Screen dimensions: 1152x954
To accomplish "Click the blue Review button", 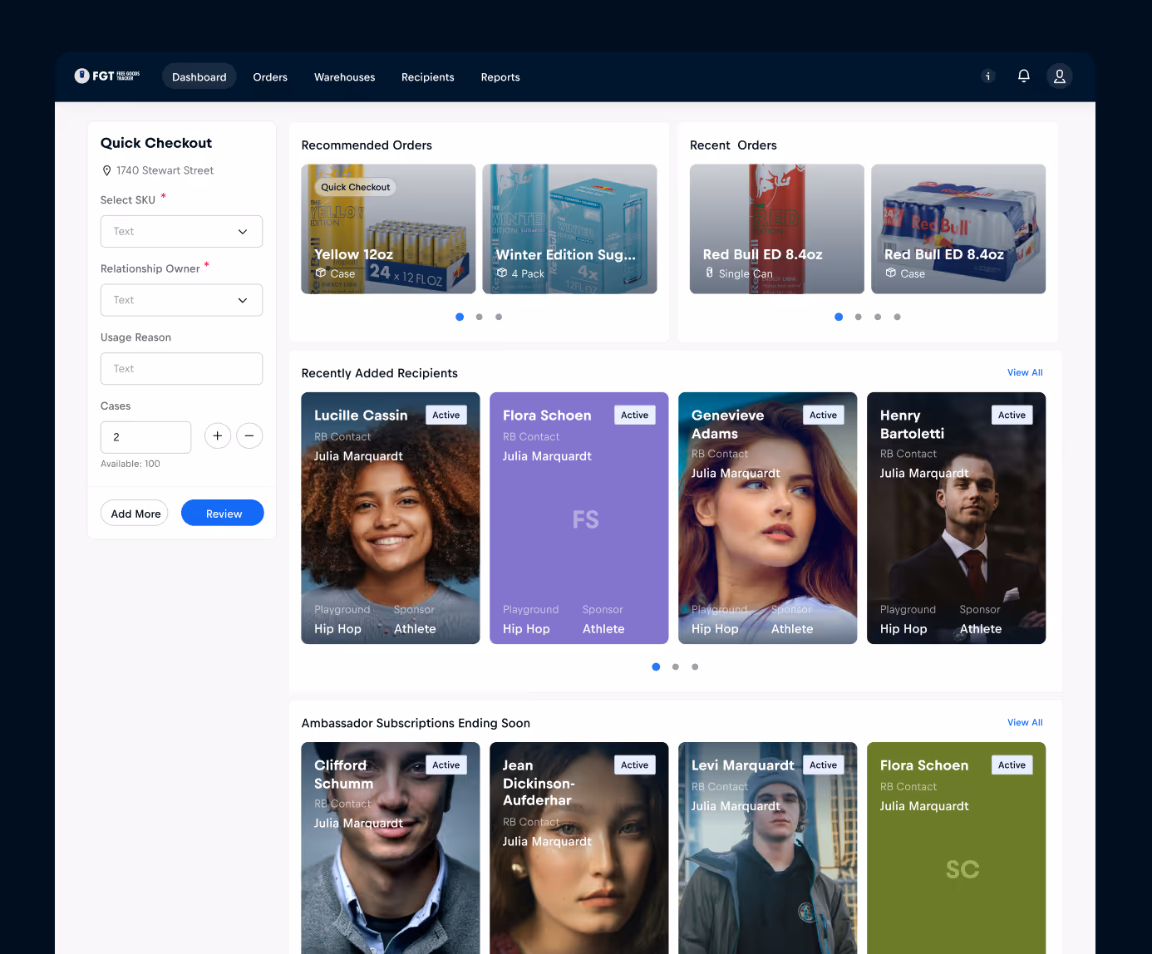I will point(223,514).
